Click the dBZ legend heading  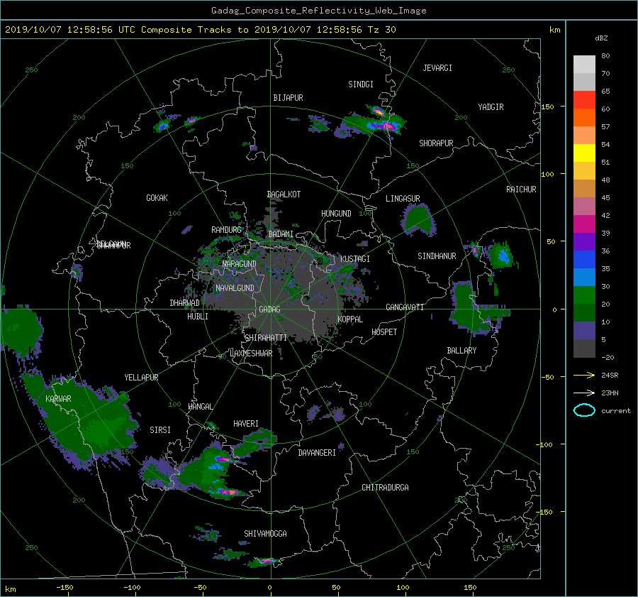point(601,38)
